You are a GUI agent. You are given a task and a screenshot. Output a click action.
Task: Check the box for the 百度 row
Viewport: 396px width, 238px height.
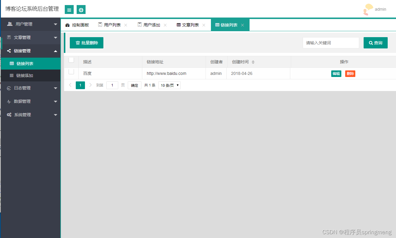click(71, 72)
